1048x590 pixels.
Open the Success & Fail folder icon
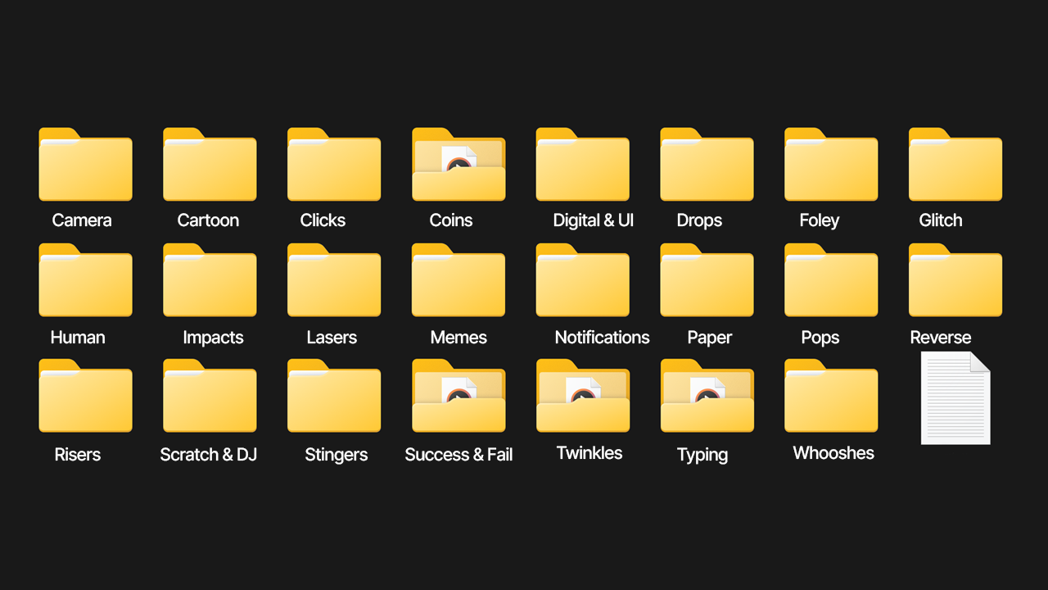coord(458,396)
